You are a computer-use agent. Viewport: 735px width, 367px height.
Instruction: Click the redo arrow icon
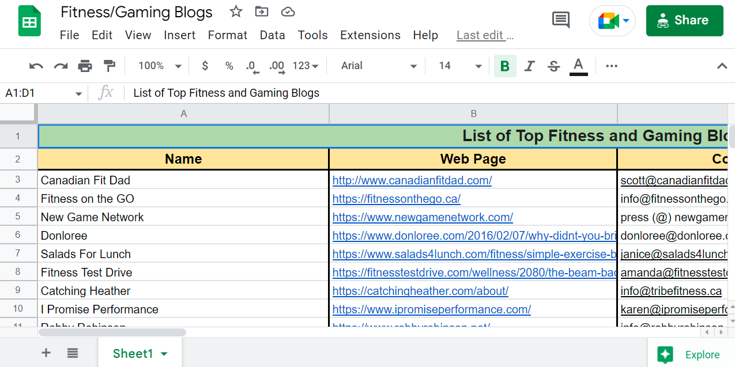point(61,66)
